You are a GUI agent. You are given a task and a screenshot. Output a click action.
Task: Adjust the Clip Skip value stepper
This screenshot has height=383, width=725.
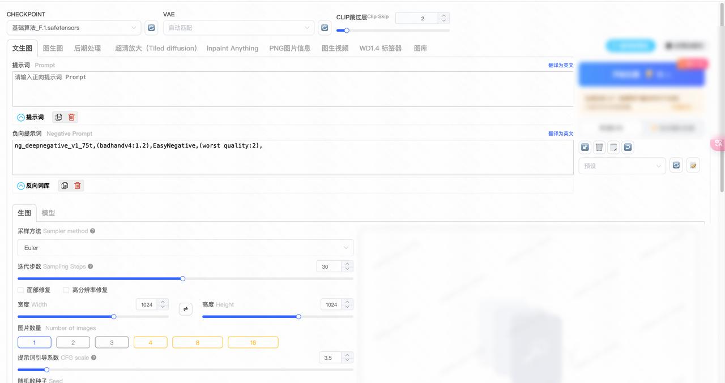coord(445,18)
